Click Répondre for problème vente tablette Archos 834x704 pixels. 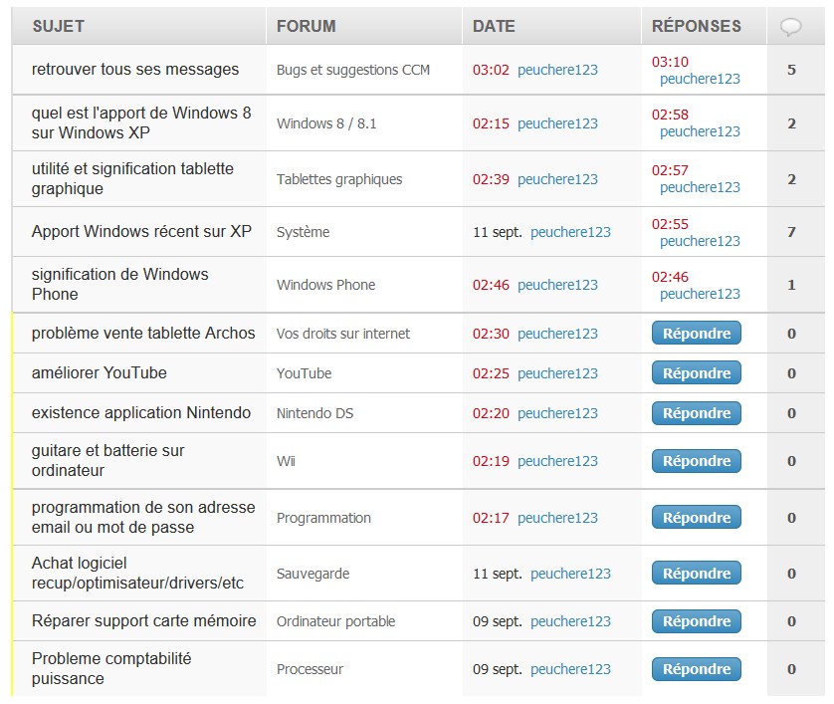[x=697, y=334]
